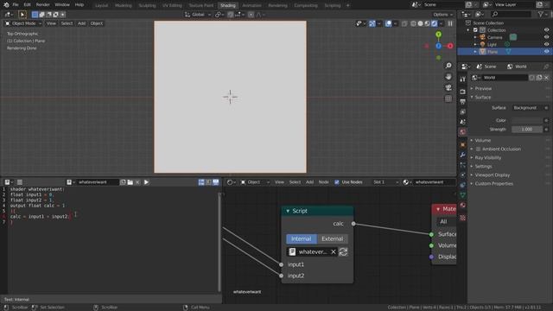Expand the Volume panel

point(482,140)
